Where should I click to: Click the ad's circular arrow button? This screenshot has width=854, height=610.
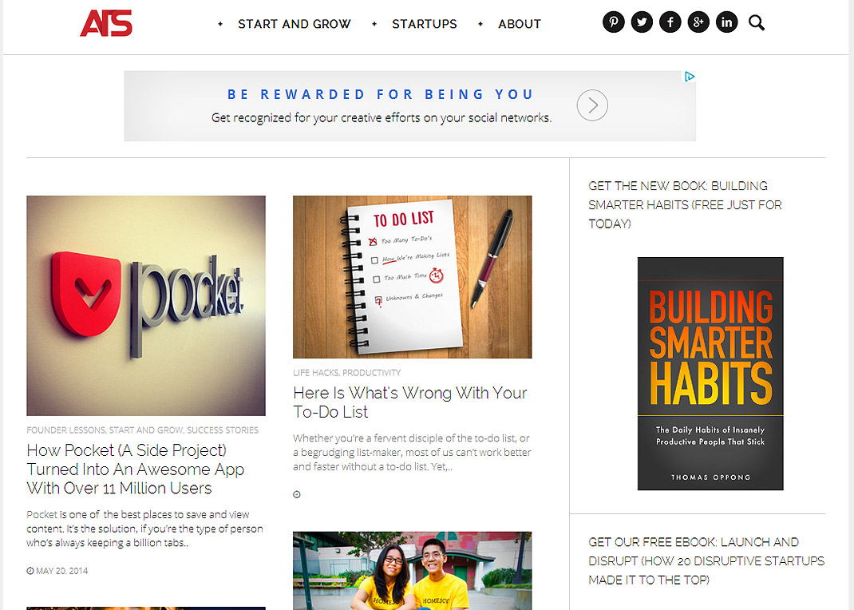(x=592, y=105)
